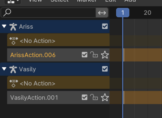The width and height of the screenshot is (162, 118).
Task: Mute the ArissAction.006 track checkbox
Action: click(85, 55)
